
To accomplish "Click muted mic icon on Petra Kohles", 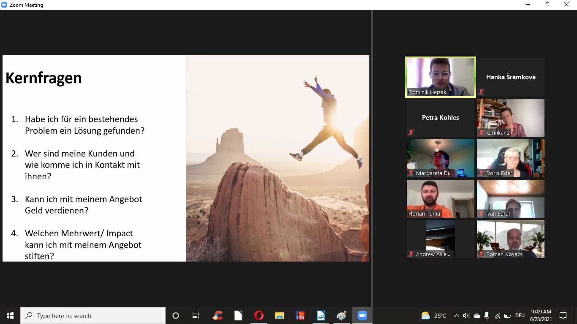I will (411, 132).
